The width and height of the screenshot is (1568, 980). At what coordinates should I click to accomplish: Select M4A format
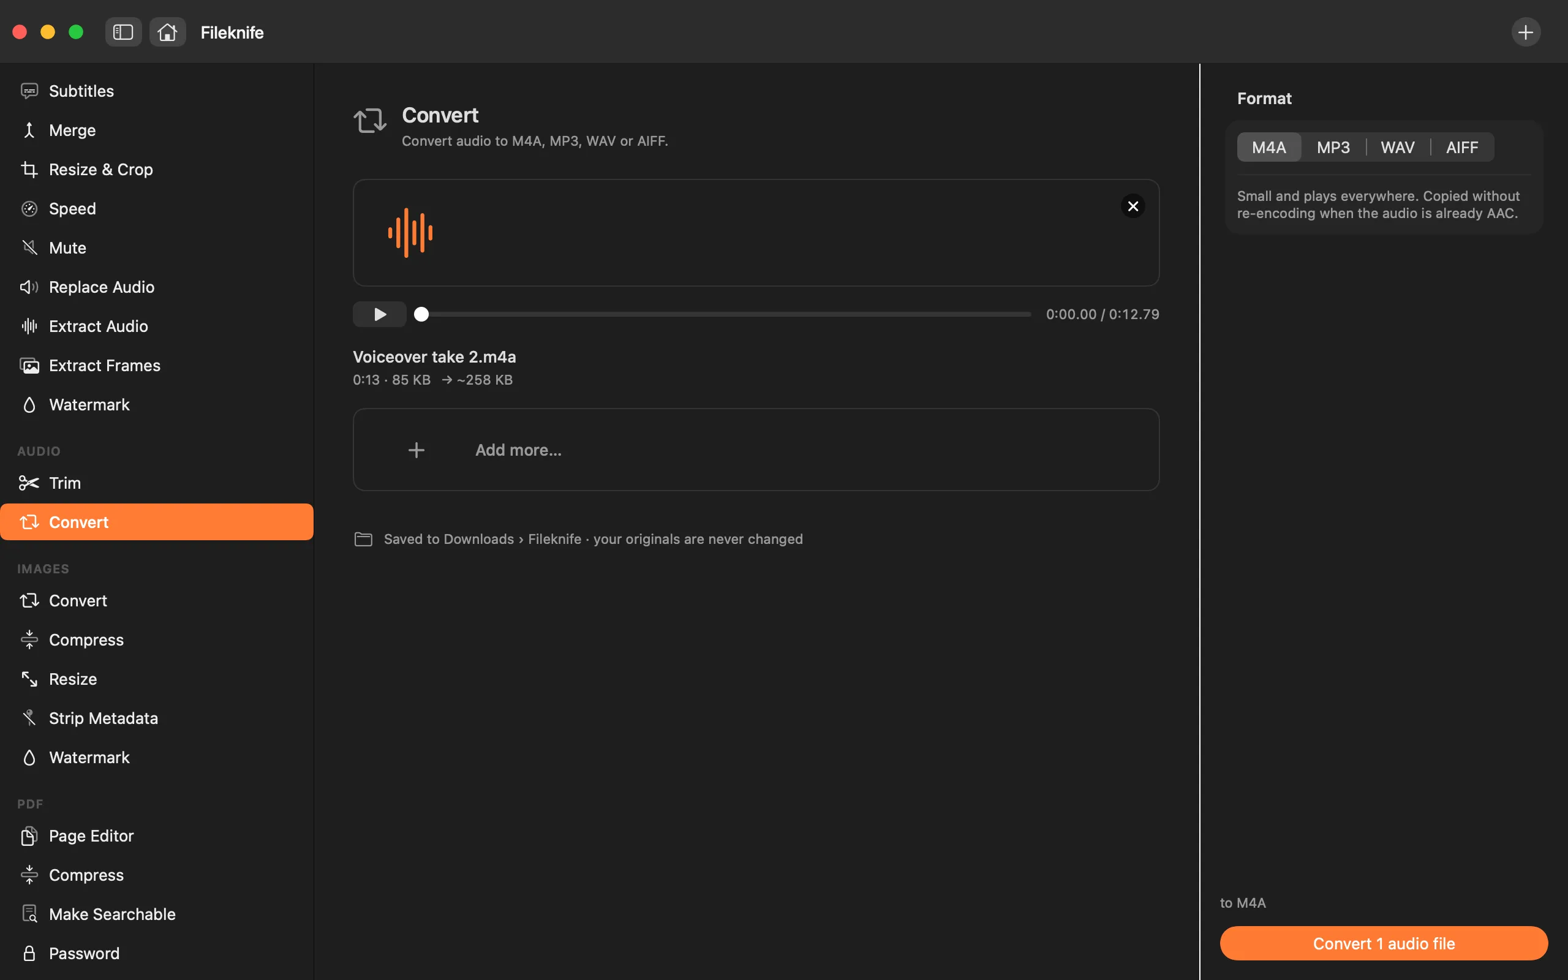[x=1268, y=148]
